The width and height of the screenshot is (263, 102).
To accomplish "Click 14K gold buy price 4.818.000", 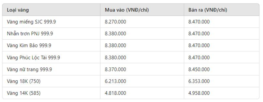I will pyautogui.click(x=115, y=93).
